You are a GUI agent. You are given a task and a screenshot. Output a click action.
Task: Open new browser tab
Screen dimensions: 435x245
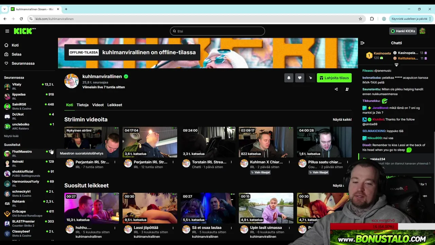pyautogui.click(x=66, y=9)
